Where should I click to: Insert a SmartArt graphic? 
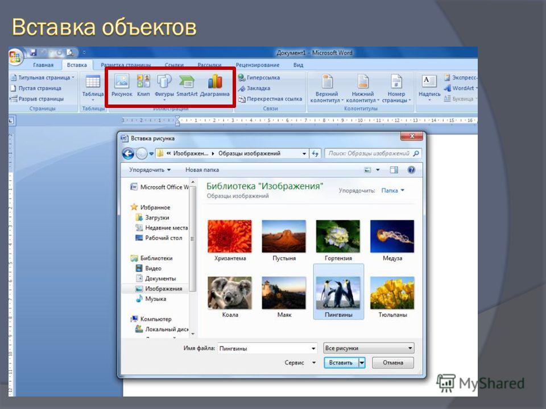point(187,85)
